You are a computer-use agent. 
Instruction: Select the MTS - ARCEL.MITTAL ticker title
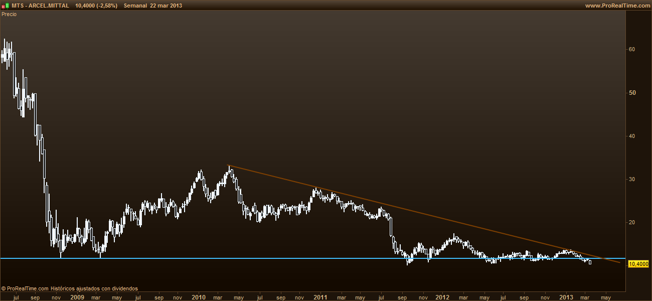coord(40,6)
